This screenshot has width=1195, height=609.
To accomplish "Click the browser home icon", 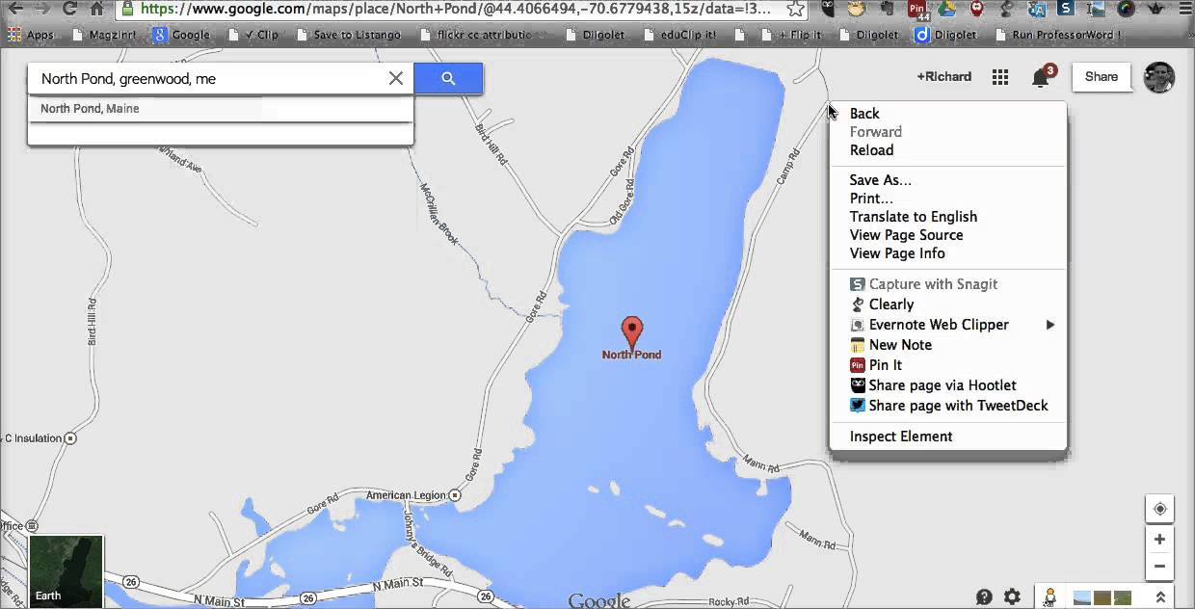I will [96, 9].
